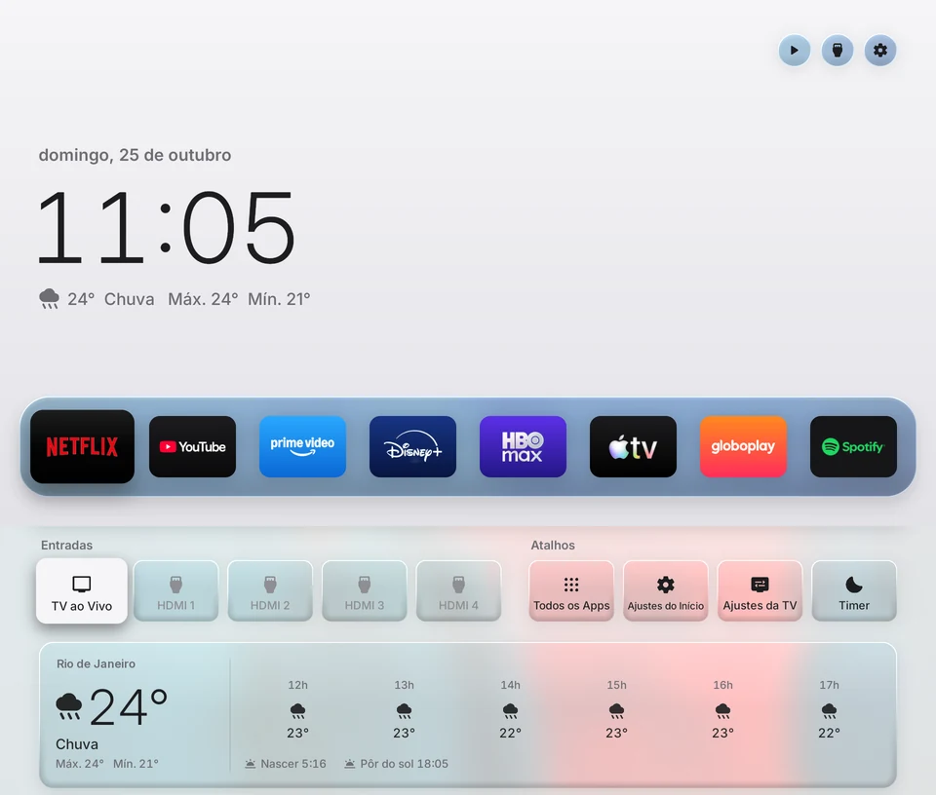Click the large 24° temperature in weather card
Image resolution: width=936 pixels, height=795 pixels.
[129, 707]
